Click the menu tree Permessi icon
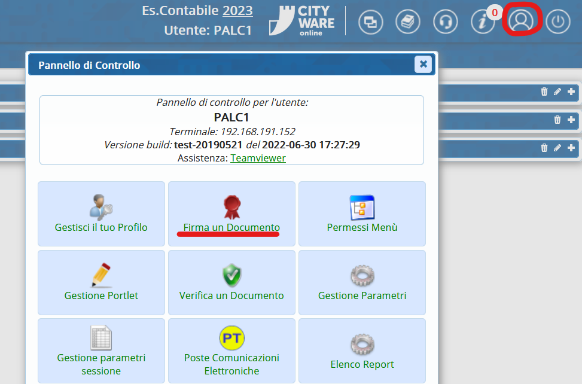This screenshot has height=384, width=582. (362, 208)
